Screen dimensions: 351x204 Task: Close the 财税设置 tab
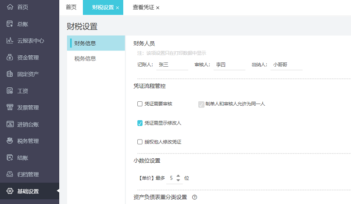coord(118,8)
